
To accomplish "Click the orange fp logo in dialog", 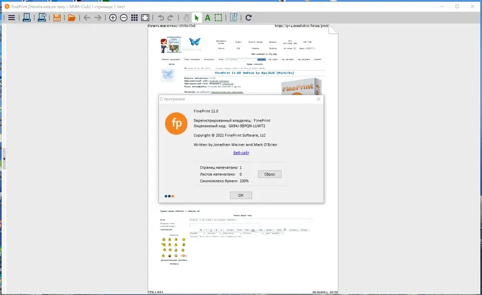I will click(176, 123).
